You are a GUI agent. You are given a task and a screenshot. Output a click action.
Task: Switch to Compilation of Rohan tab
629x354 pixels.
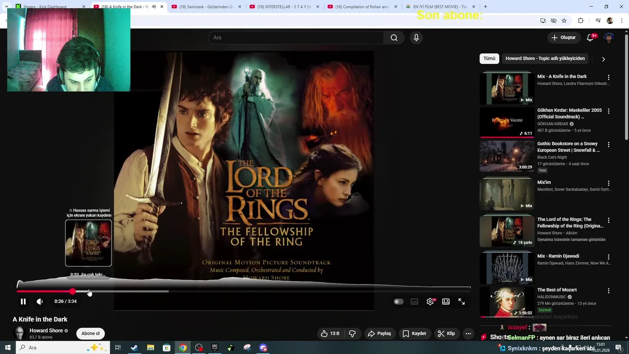point(362,7)
